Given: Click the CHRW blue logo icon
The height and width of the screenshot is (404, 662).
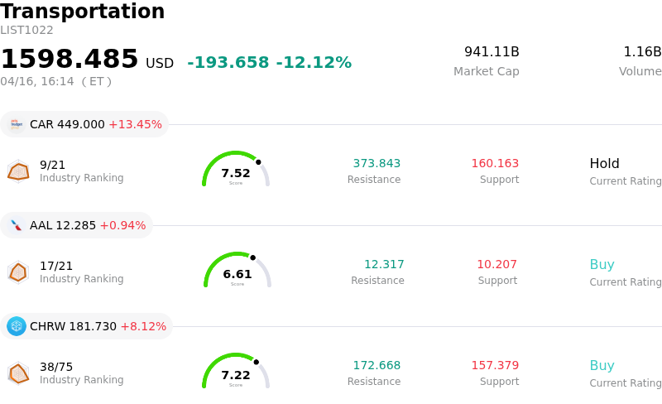Looking at the screenshot, I should pos(17,326).
